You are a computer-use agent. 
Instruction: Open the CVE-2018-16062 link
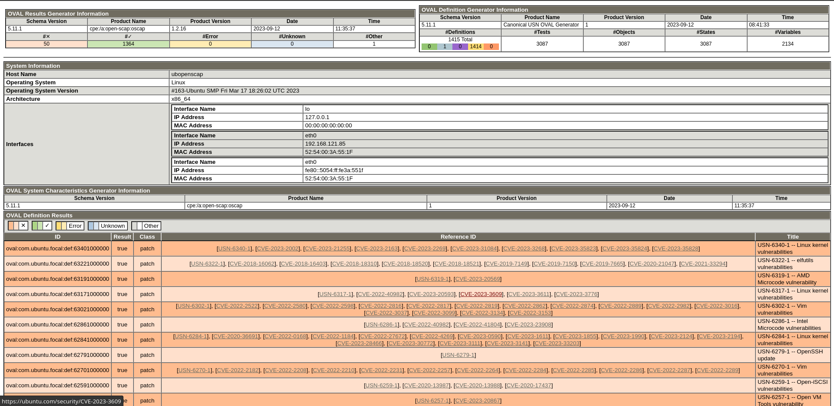tap(252, 264)
